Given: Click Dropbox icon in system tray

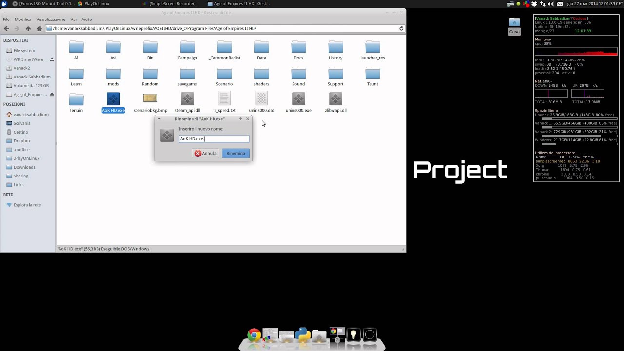Looking at the screenshot, I should point(534,4).
